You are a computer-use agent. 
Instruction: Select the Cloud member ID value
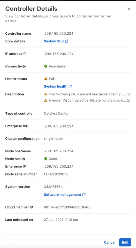67,207
